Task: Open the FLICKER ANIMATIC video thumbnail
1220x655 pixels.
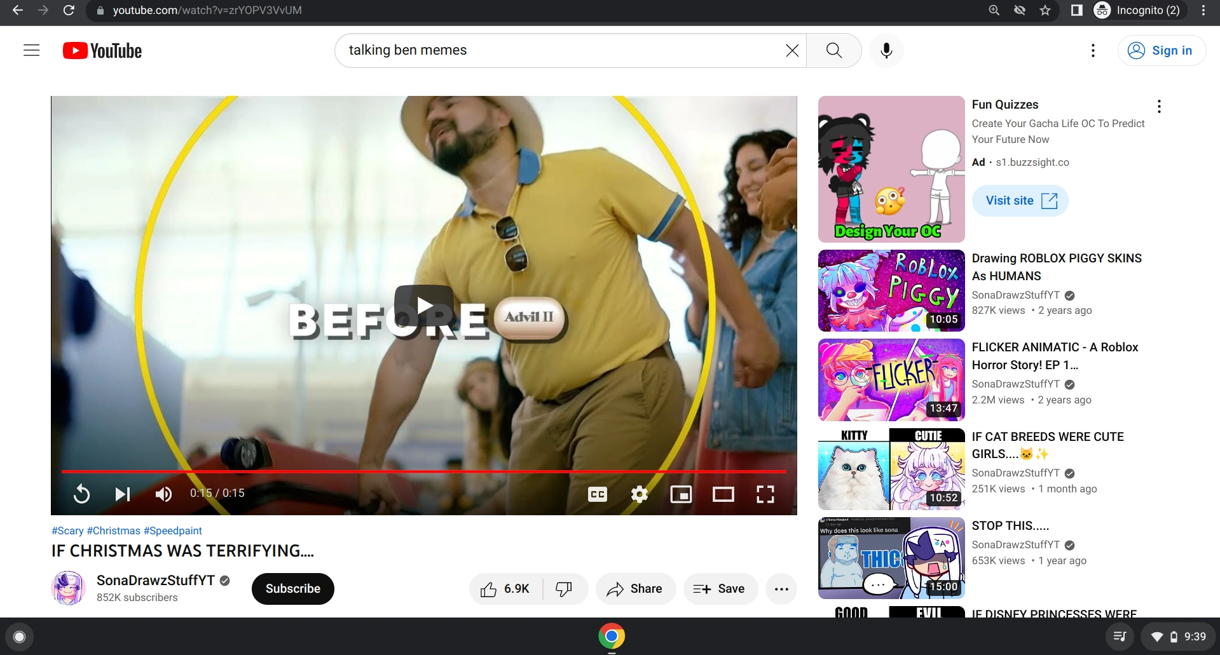Action: click(890, 379)
